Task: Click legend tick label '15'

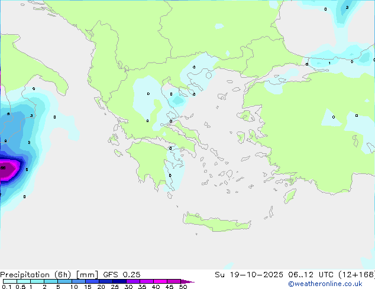Action: pos(88,287)
